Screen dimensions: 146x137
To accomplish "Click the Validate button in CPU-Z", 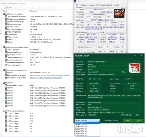I will point(111,52).
